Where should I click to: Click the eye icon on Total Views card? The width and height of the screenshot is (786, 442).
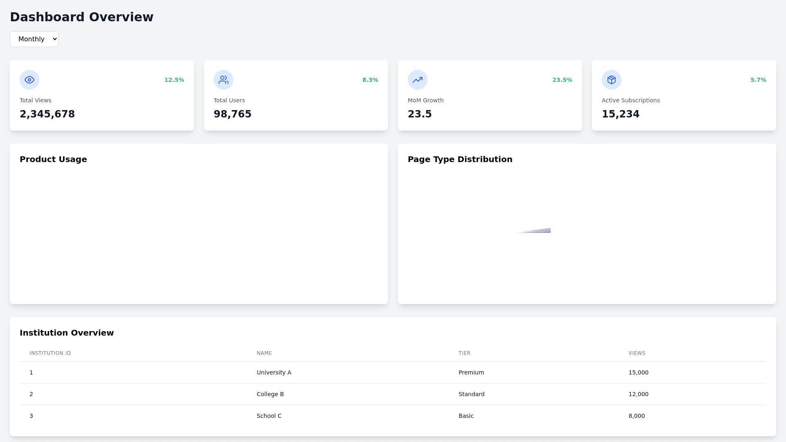(29, 80)
